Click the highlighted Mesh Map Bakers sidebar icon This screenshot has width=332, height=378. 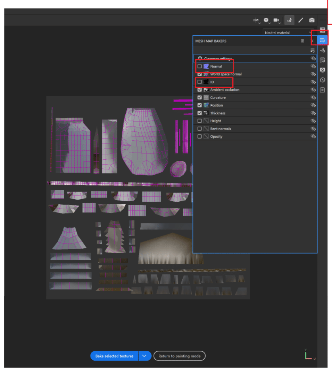[x=322, y=40]
